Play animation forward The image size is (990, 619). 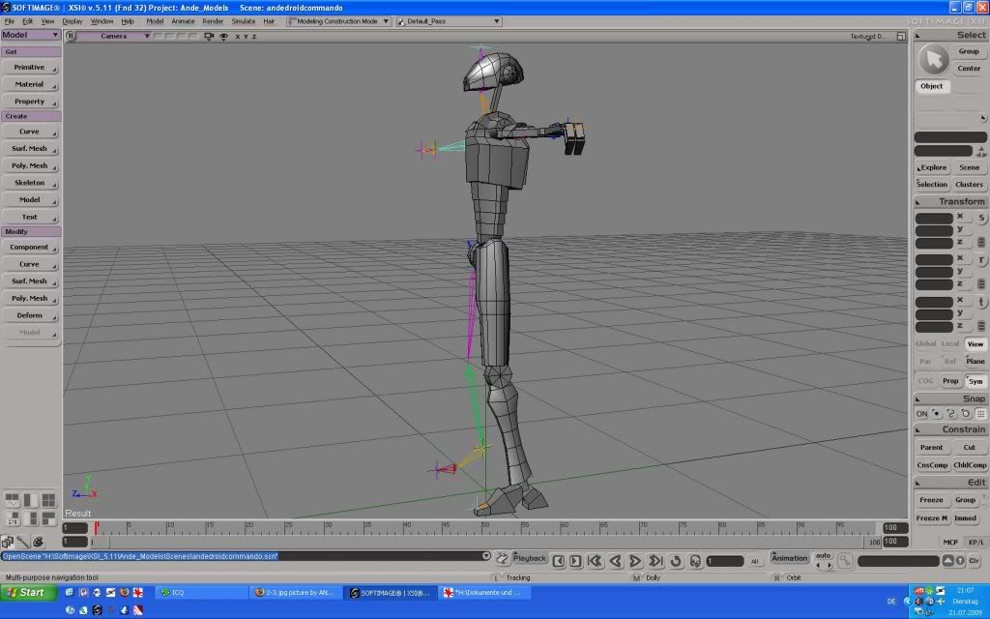click(x=635, y=560)
